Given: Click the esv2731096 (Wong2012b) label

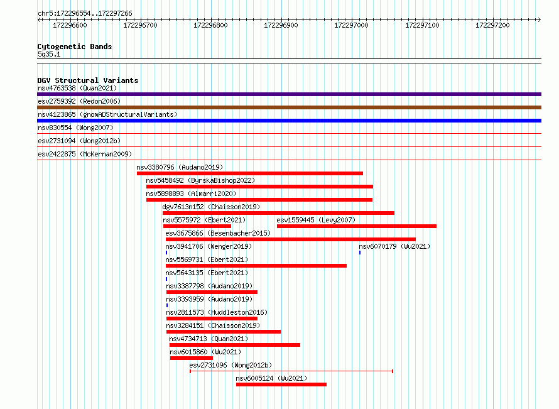Looking at the screenshot, I should pos(231,365).
